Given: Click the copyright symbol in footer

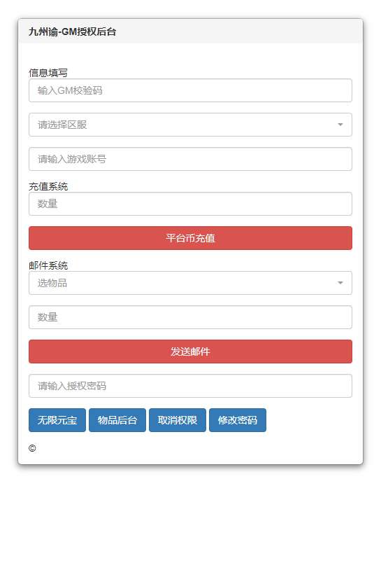Looking at the screenshot, I should coord(32,448).
